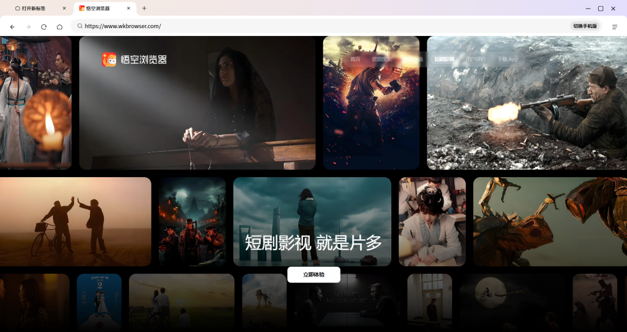Screen dimensions: 627x332
Task: Toggle 切换手机版 mobile view
Action: click(x=585, y=26)
